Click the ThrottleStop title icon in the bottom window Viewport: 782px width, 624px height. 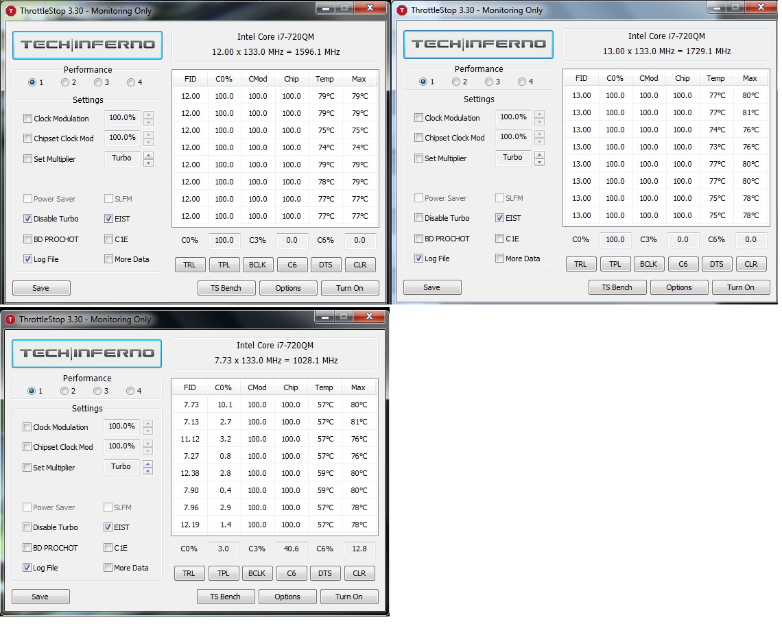pos(10,320)
